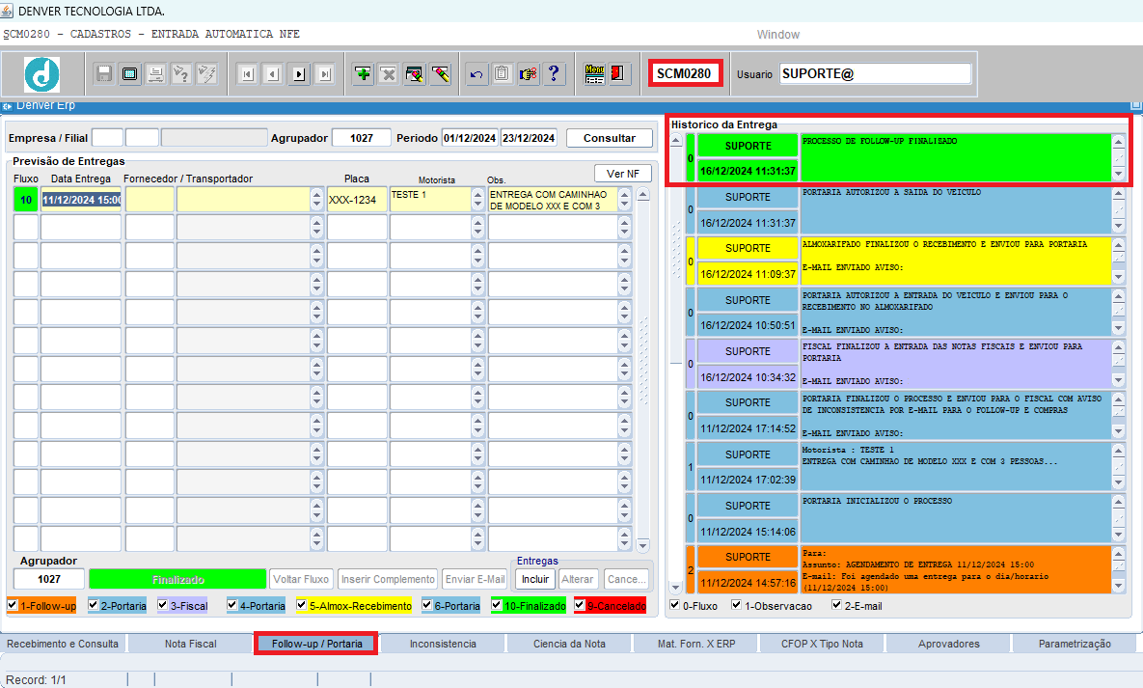The height and width of the screenshot is (688, 1143).
Task: Open the Recebimento e Consulta tab
Action: 63,644
